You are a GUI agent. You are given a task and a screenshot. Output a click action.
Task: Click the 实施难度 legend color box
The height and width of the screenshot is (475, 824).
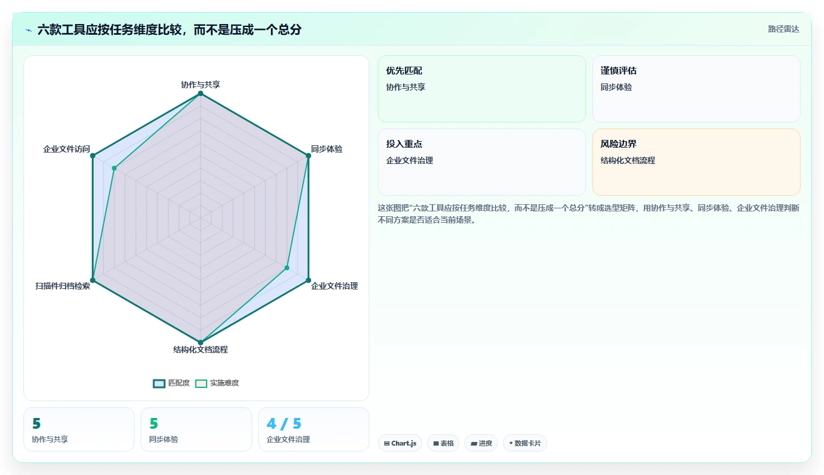coord(201,383)
